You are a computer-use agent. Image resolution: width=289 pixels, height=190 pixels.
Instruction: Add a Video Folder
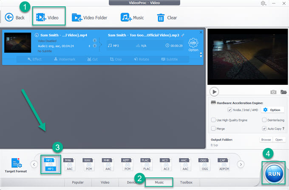click(x=89, y=17)
